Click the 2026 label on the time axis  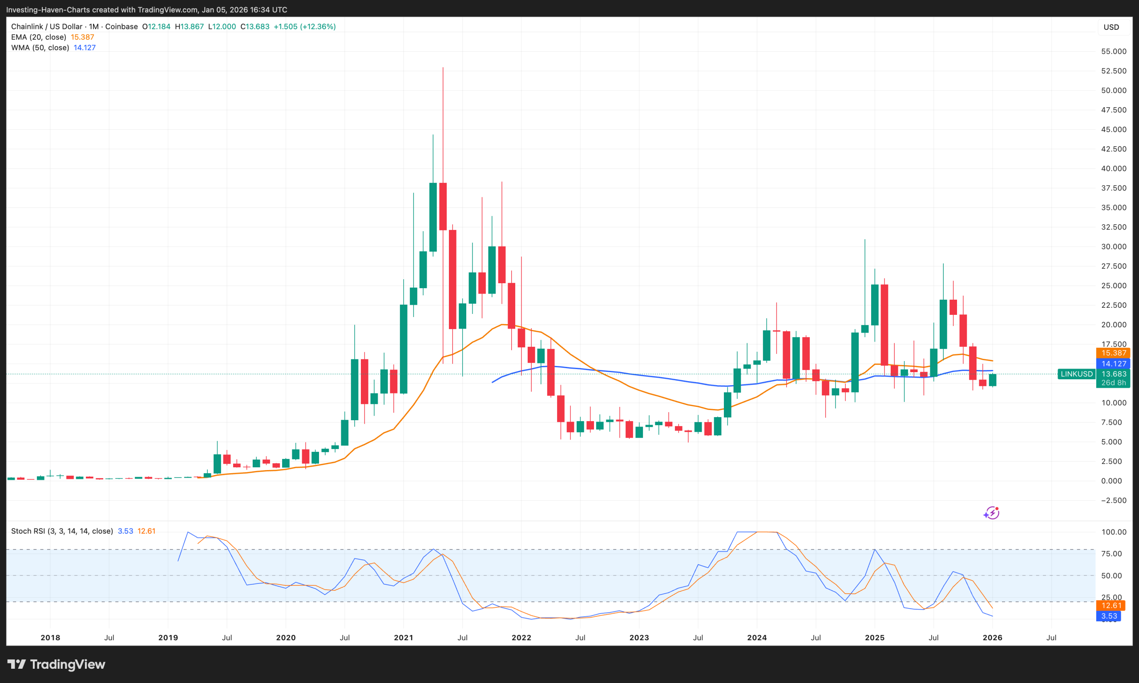(x=993, y=638)
